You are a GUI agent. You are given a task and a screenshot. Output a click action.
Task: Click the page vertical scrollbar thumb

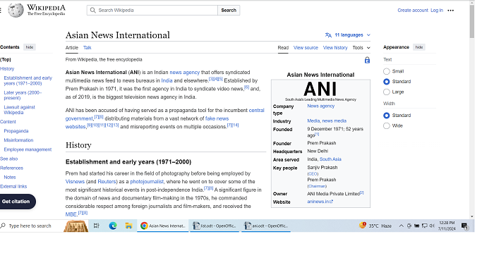click(471, 21)
